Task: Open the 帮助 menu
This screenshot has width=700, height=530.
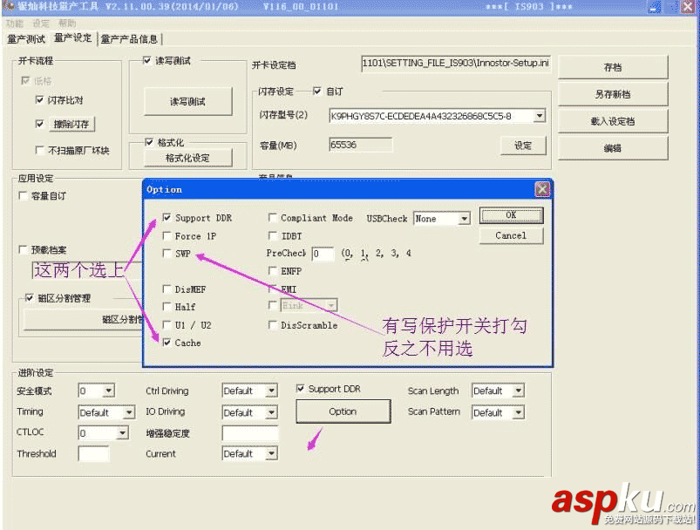Action: [67, 24]
